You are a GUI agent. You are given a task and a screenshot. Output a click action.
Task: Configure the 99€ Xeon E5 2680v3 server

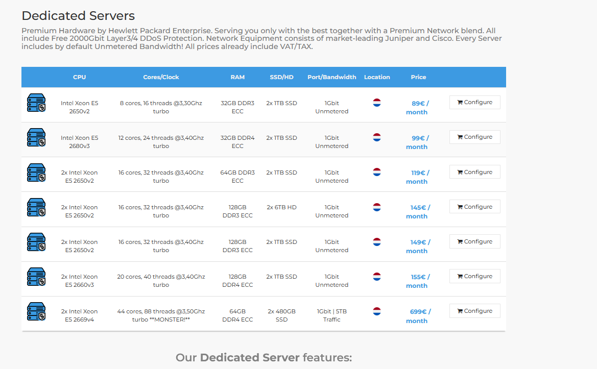pyautogui.click(x=475, y=137)
